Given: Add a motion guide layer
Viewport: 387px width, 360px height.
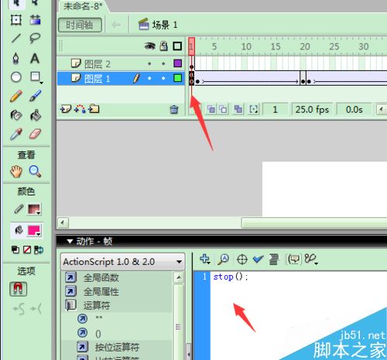Looking at the screenshot, I should tap(80, 109).
